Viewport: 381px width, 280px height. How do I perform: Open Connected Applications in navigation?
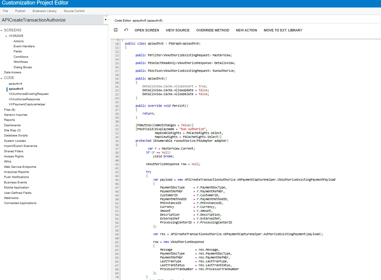point(20,203)
